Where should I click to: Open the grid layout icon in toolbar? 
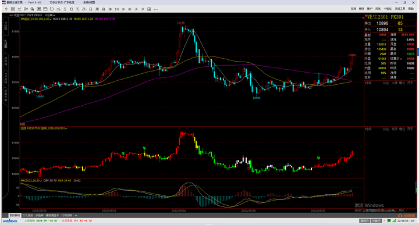click(149, 9)
